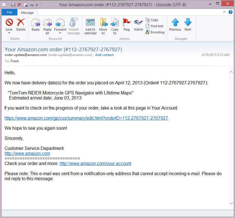Click Reply all in Respond group
This screenshot has height=218, width=235.
tap(47, 26)
